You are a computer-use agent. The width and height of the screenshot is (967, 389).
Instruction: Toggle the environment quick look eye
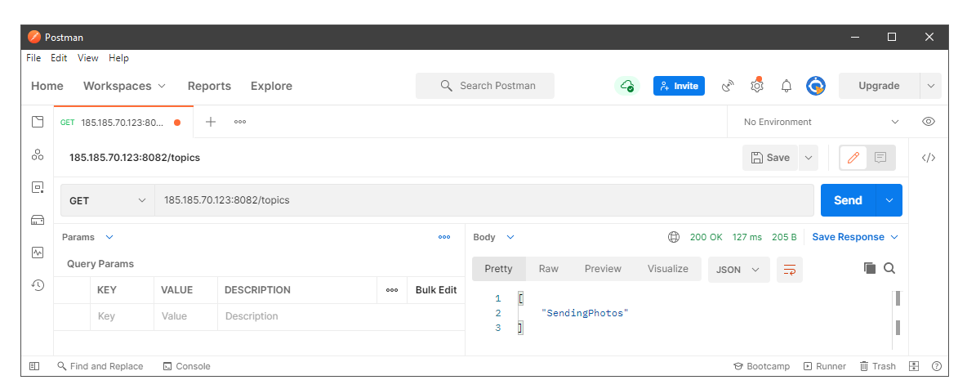[x=929, y=122]
